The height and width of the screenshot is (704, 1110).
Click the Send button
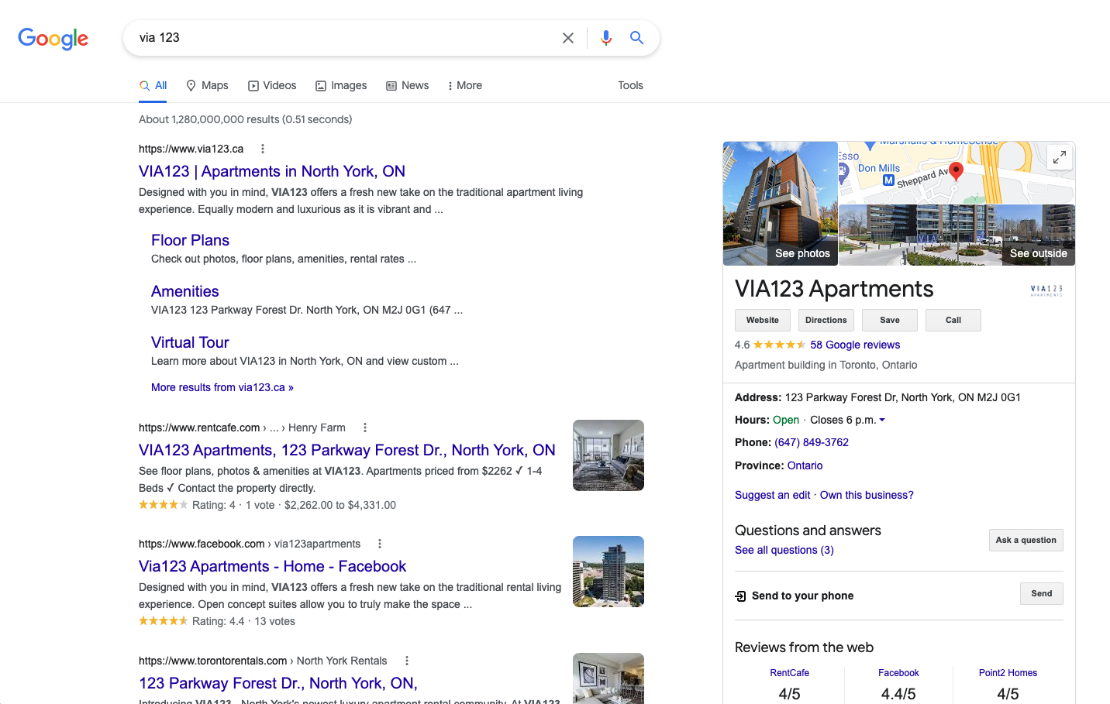[x=1041, y=593]
